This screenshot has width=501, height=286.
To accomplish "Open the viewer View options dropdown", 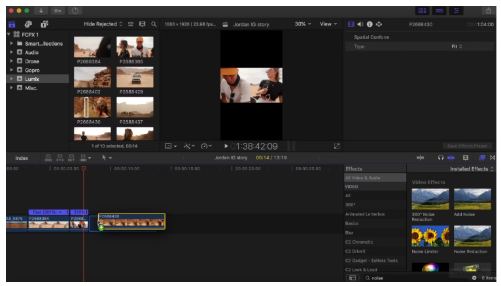I will (x=328, y=24).
